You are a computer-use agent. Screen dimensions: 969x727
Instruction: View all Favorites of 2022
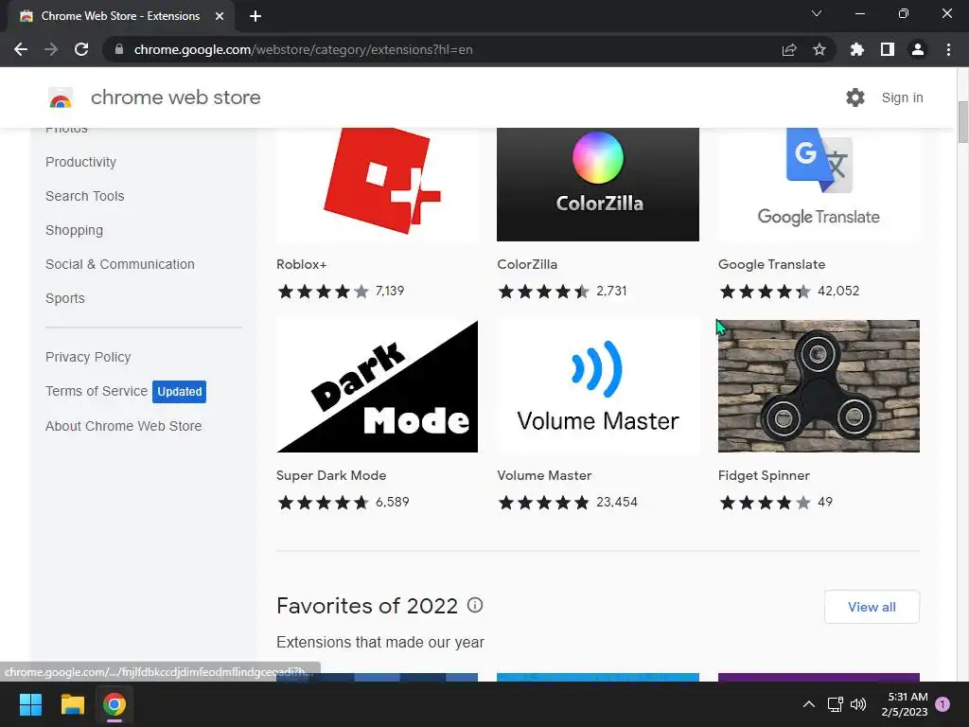872,607
